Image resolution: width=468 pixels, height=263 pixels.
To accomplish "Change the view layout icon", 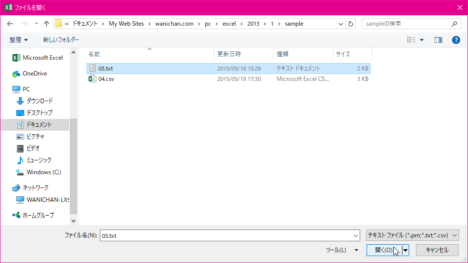I will pos(411,40).
